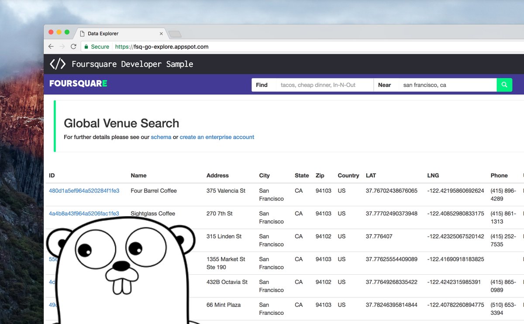Click latitude 37.76702438676065

coord(392,191)
